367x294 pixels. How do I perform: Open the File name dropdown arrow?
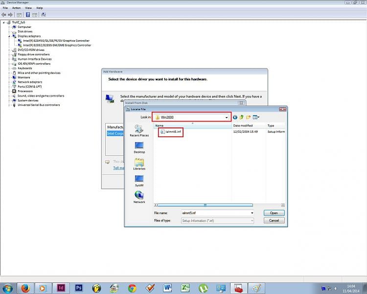[252, 213]
